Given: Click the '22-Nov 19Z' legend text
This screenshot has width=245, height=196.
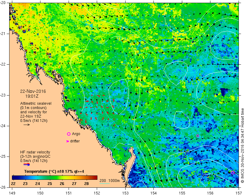Looking at the screenshot, I should click(x=31, y=116).
